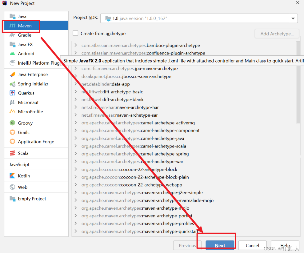Viewport: 304px width, 254px height.
Task: Select Application Forge label
Action: pos(36,142)
